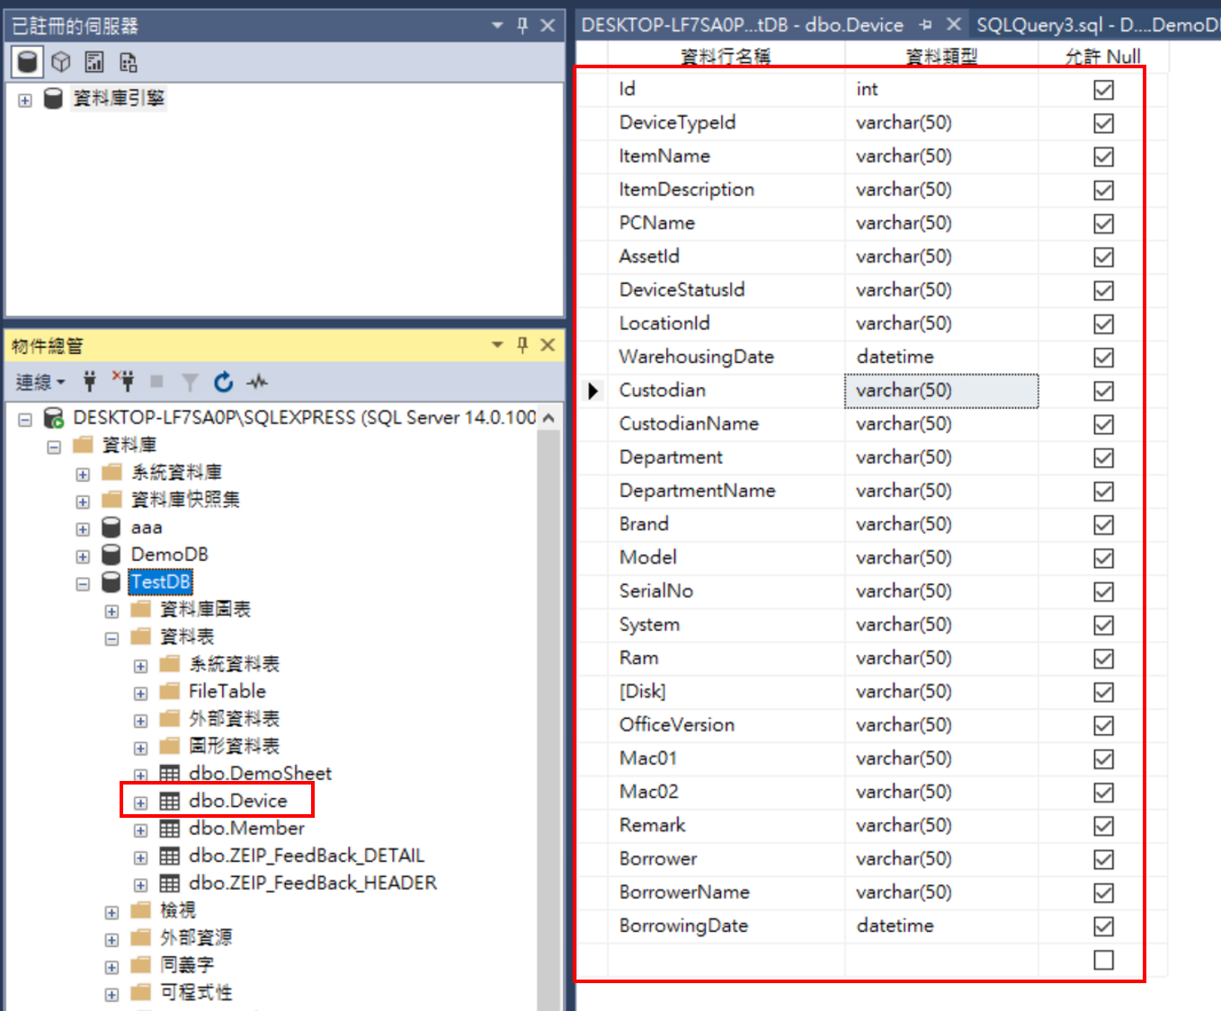The width and height of the screenshot is (1221, 1011).
Task: Open the Activity Monitor icon in Object Explorer
Action: [258, 382]
